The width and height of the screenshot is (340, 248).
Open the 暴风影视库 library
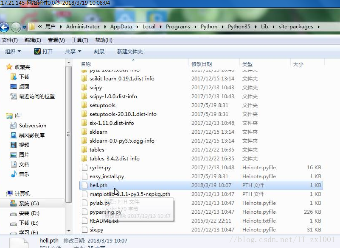tap(28, 135)
